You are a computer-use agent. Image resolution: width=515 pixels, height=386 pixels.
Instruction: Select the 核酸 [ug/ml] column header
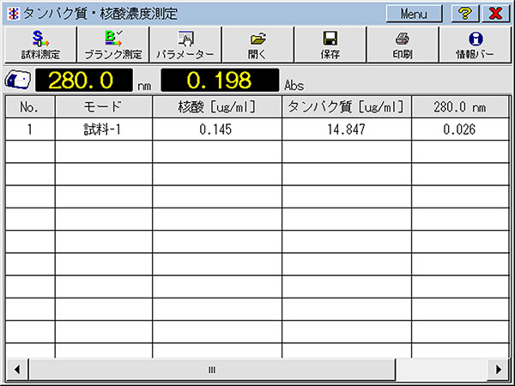click(217, 107)
